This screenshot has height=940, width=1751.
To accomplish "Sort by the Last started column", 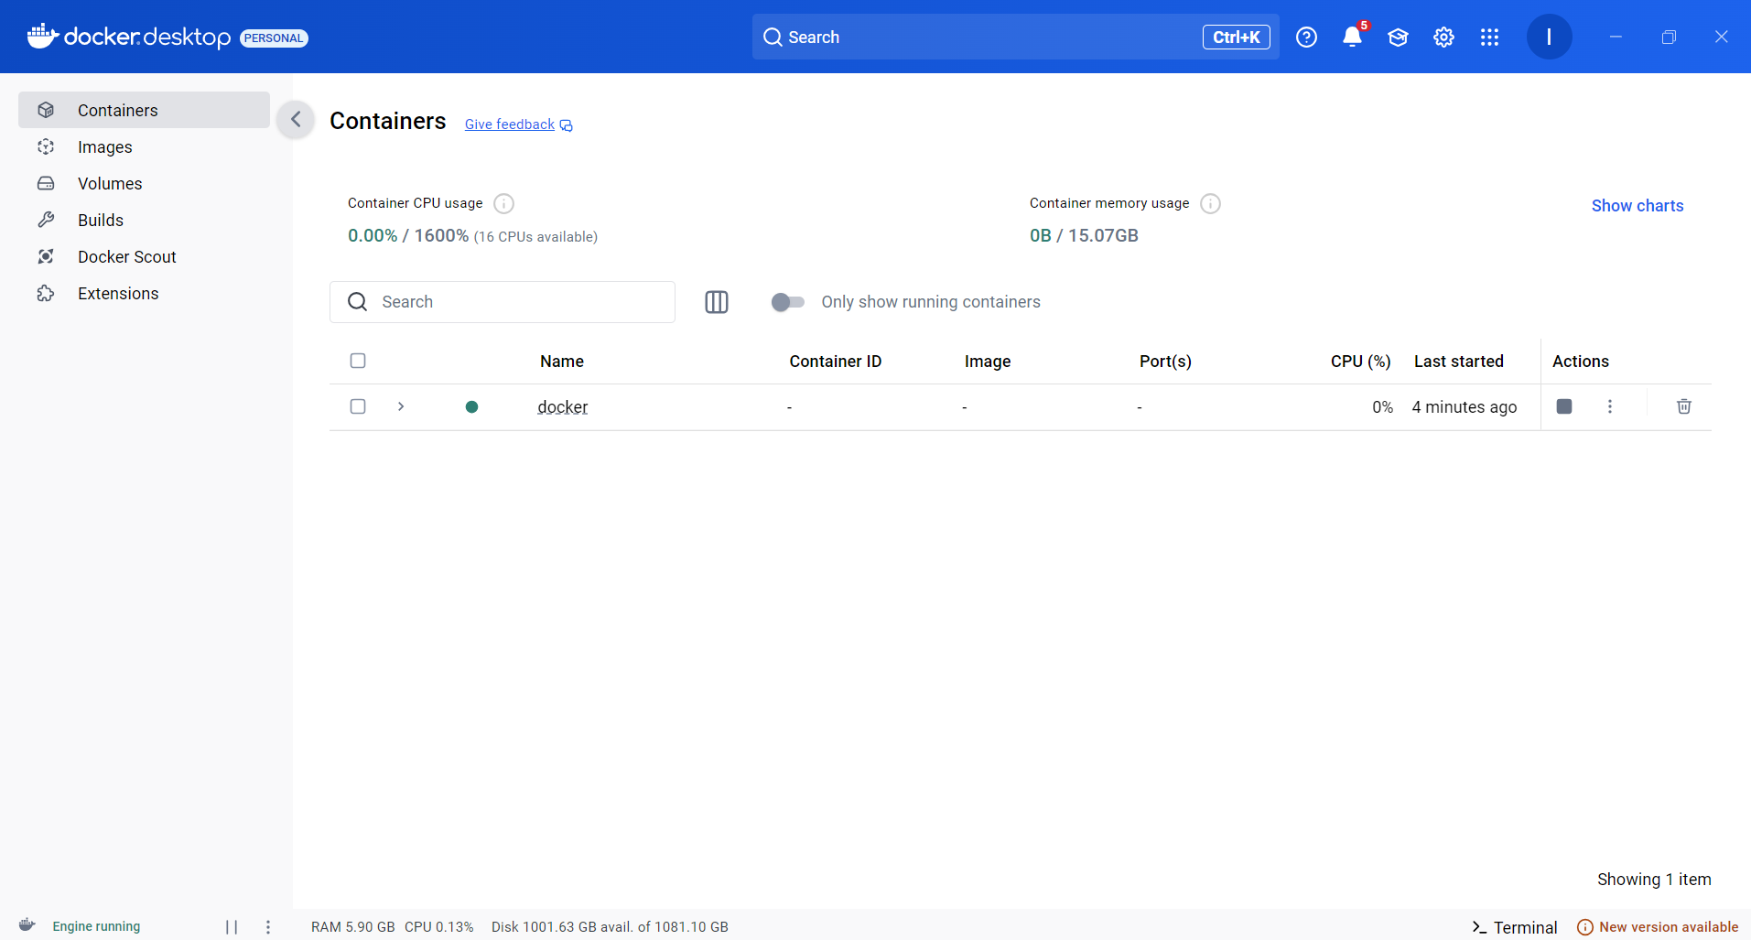I will tap(1459, 362).
